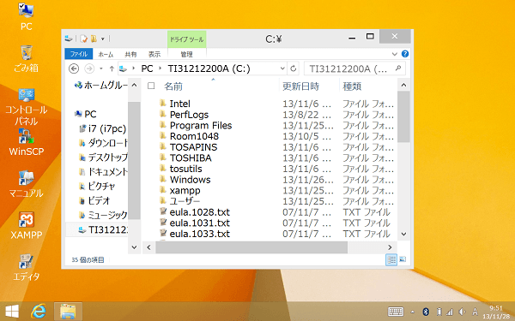Click the search box for TI31212200A
Viewport: 515px width, 321px height.
point(354,68)
